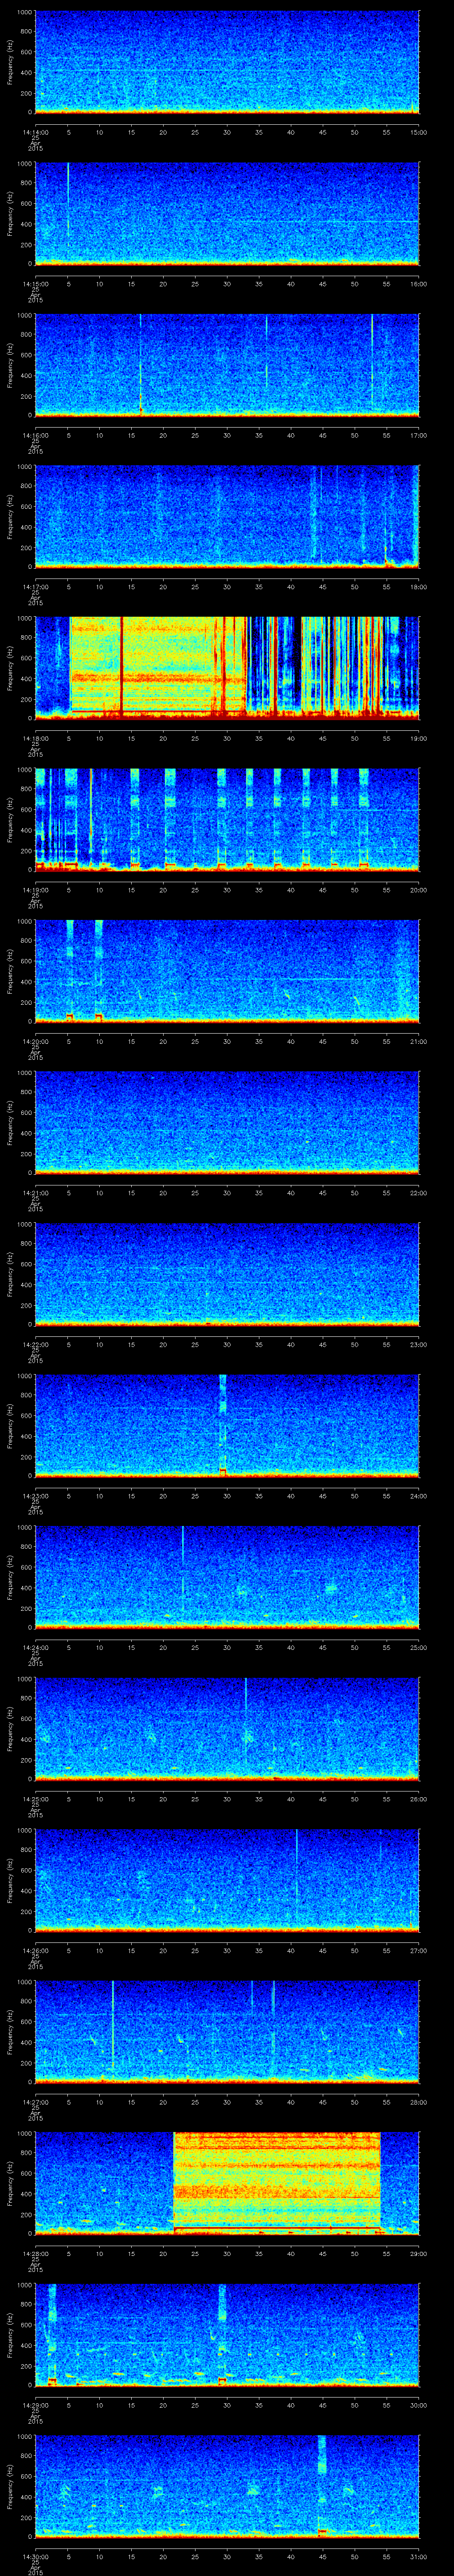Click the 14:26:00 start time label
Viewport: 454px width, 2576px height.
[35, 1950]
